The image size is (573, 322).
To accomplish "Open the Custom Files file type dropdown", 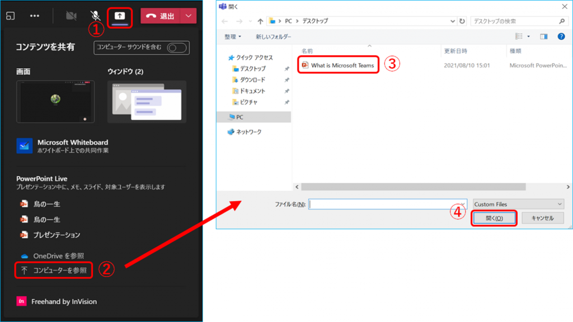I will 518,204.
